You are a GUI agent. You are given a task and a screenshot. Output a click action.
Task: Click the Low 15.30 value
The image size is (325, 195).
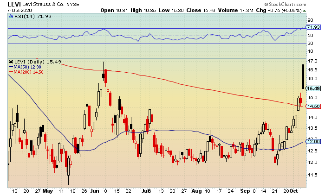pyautogui.click(x=171, y=10)
